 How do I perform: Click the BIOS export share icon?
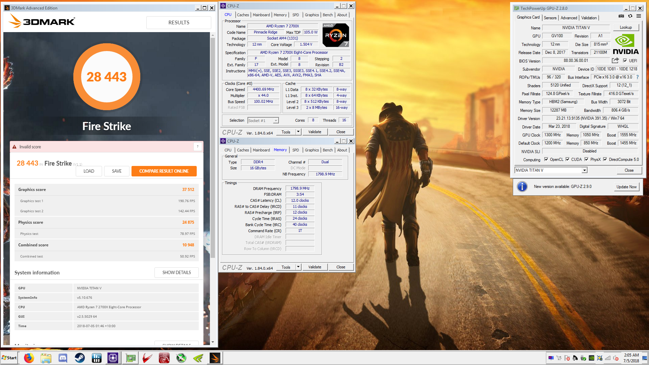pyautogui.click(x=615, y=60)
